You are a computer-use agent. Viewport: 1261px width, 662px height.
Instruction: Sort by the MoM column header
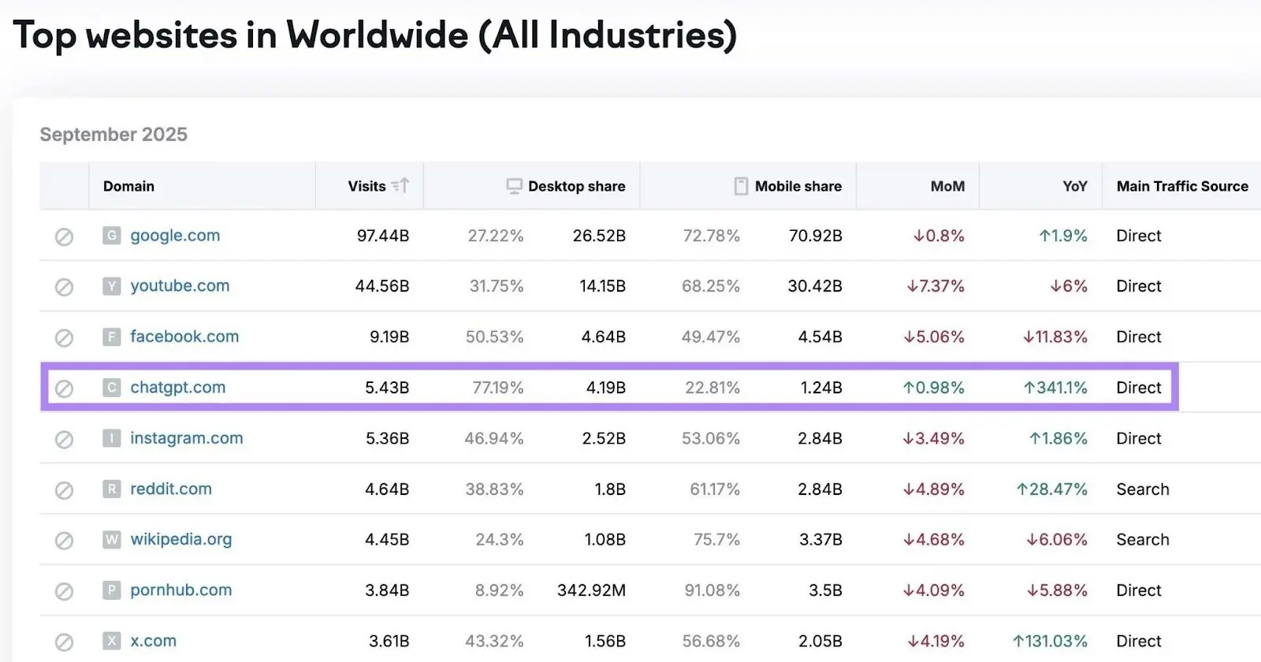947,186
